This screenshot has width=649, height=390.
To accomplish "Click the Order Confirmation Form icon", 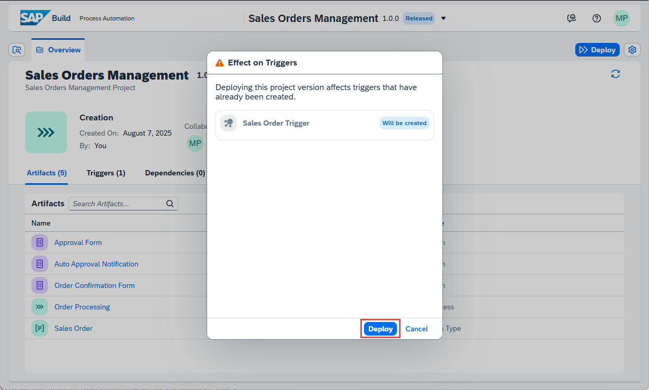I will tap(40, 285).
